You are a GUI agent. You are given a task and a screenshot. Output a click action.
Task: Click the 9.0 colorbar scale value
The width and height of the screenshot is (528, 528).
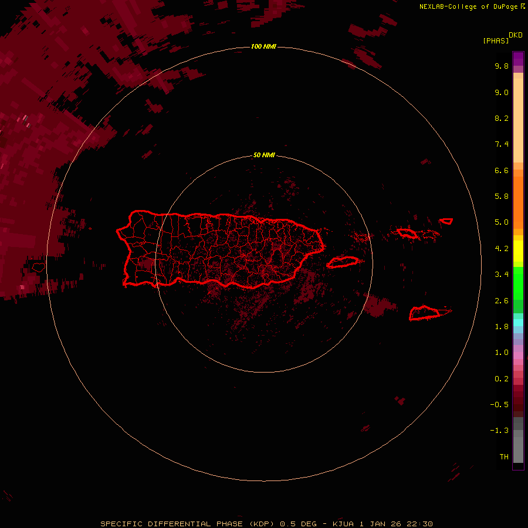pos(502,92)
